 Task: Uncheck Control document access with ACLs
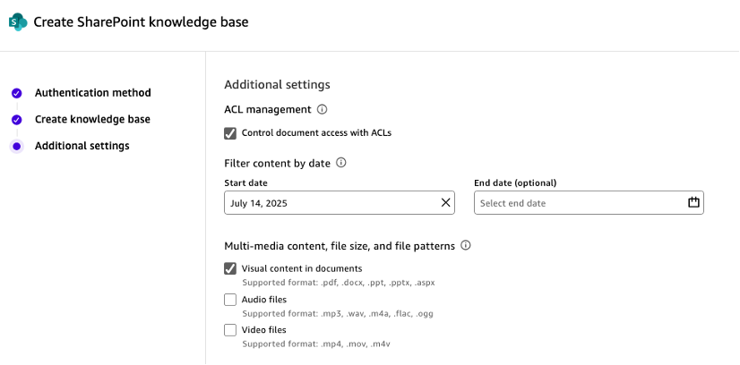click(x=230, y=133)
